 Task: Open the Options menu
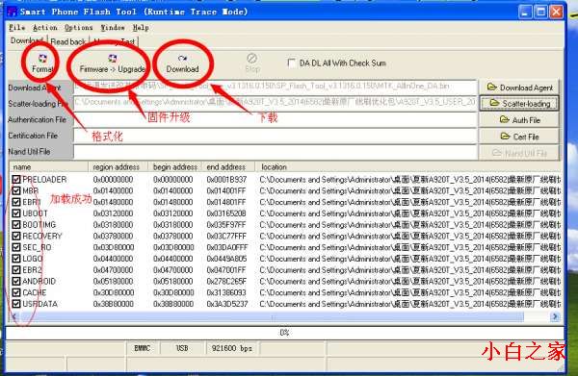(79, 28)
